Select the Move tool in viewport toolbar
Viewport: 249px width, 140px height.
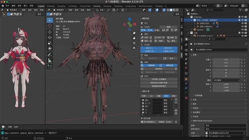coord(50,32)
